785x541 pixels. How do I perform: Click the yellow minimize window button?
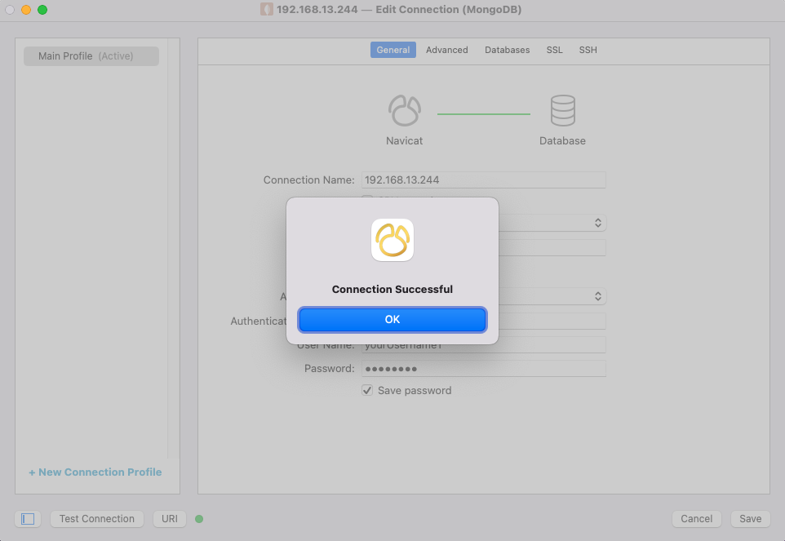pyautogui.click(x=26, y=10)
